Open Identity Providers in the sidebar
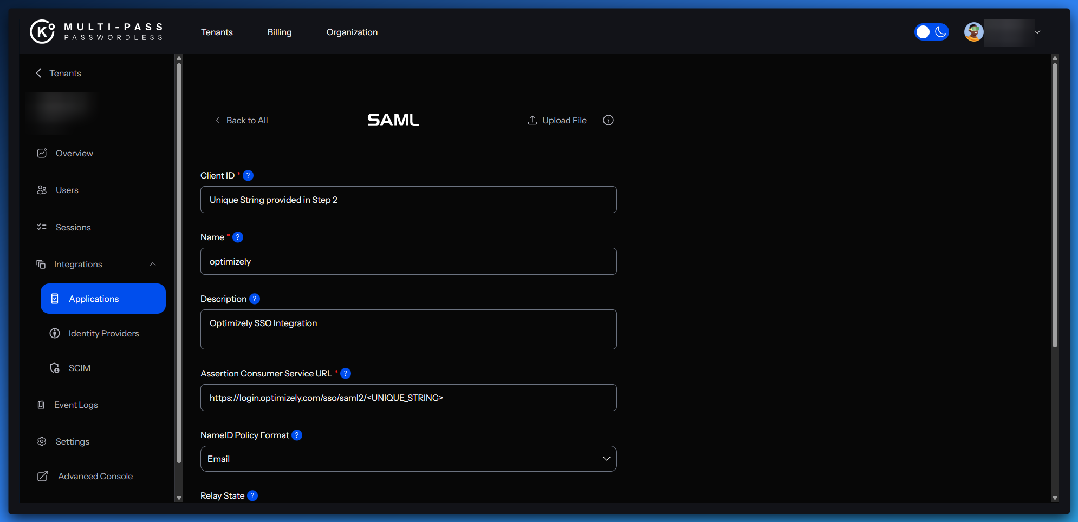The height and width of the screenshot is (522, 1078). tap(103, 334)
